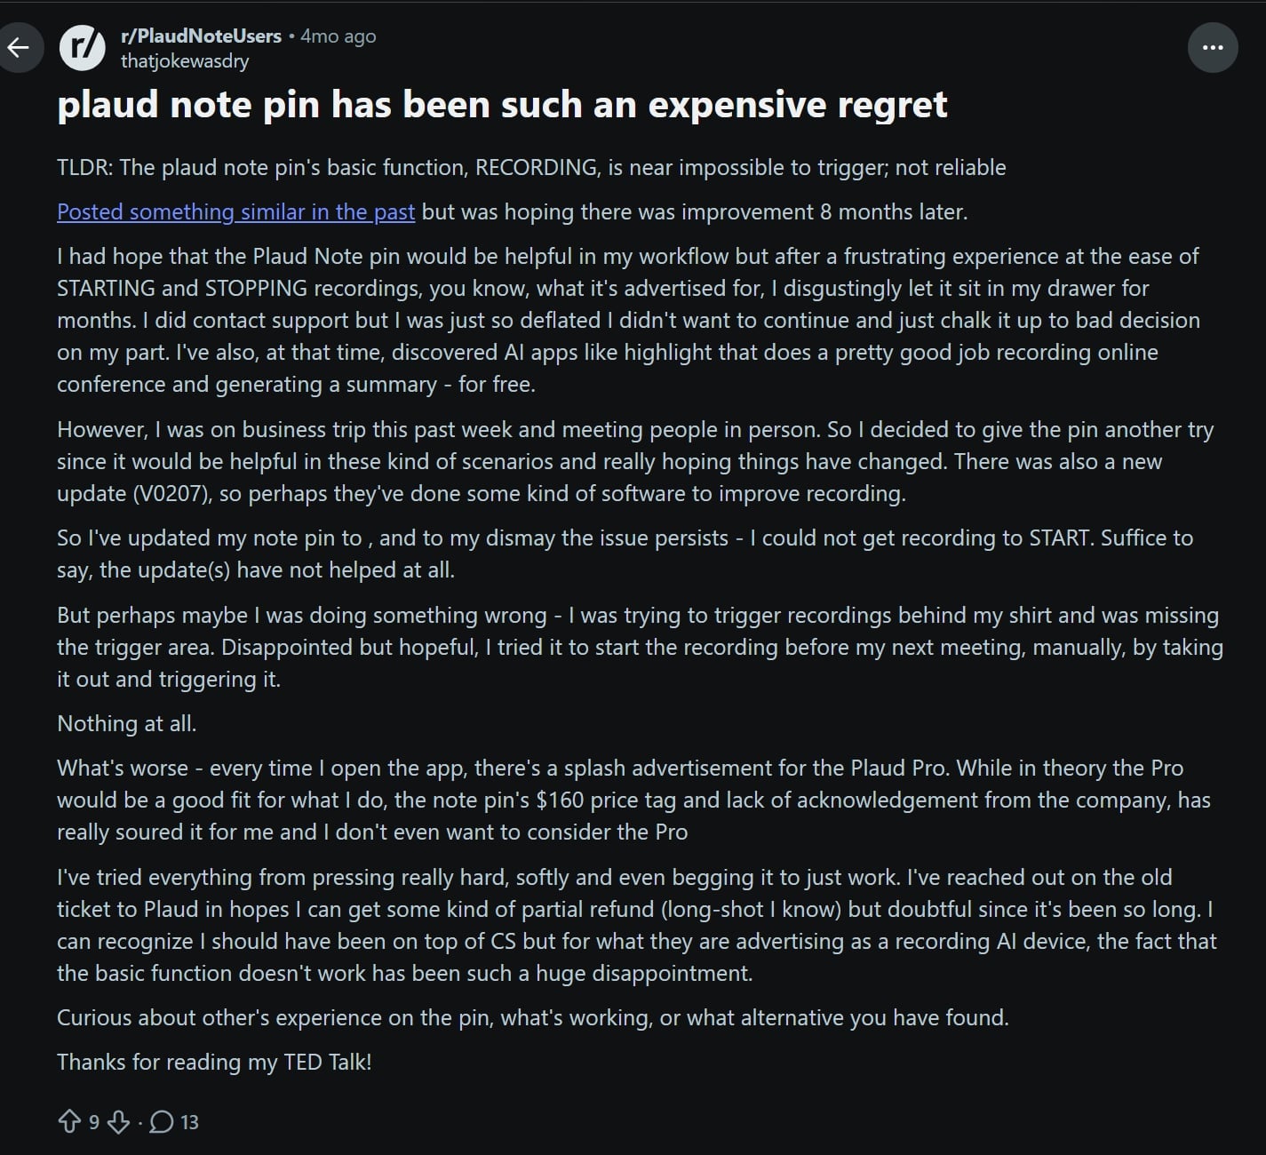Downvote the plaud note pin post
The width and height of the screenshot is (1266, 1155).
coord(118,1122)
